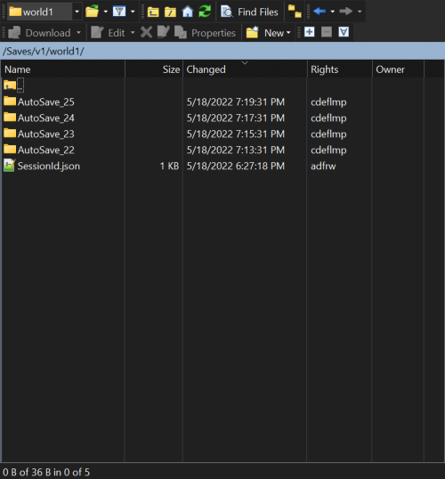Expand the back history dropdown arrow
The image size is (445, 479).
[333, 12]
